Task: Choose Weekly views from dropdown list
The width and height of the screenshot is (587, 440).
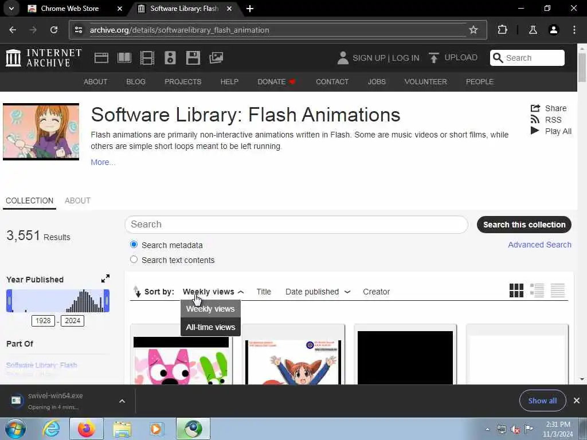Action: (x=210, y=309)
